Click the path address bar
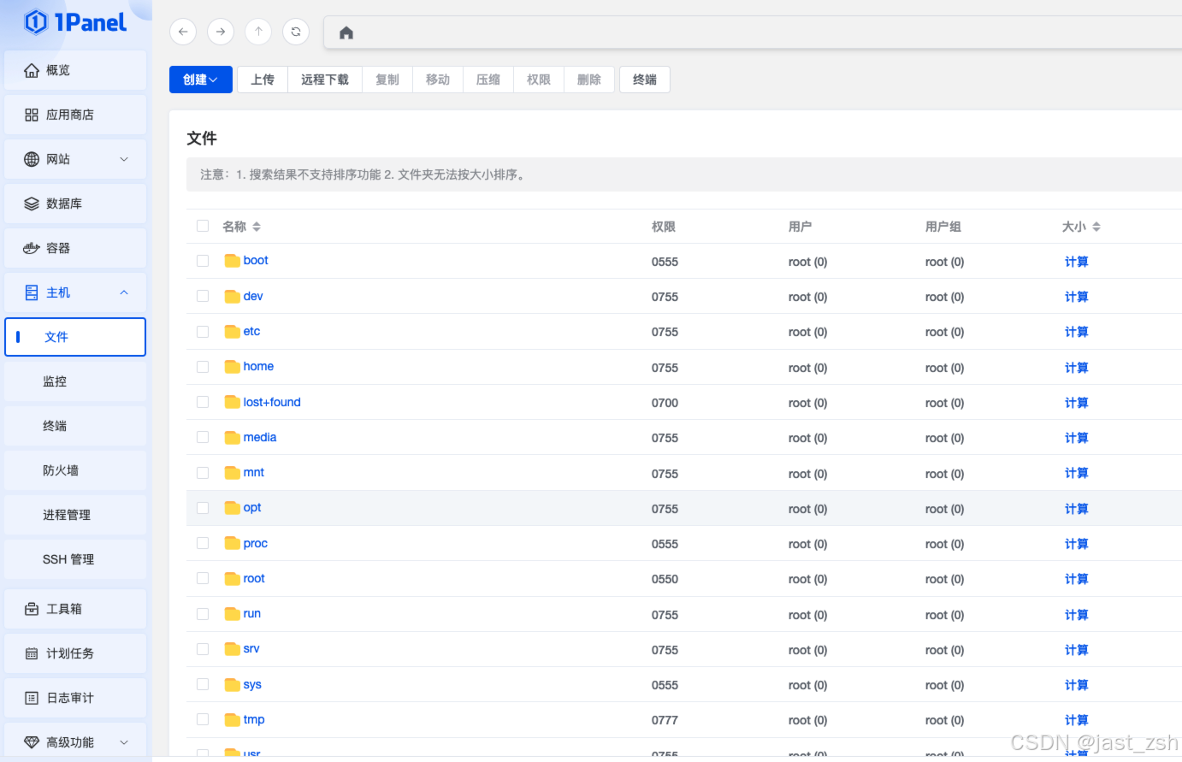Viewport: 1182px width, 762px height. point(753,32)
